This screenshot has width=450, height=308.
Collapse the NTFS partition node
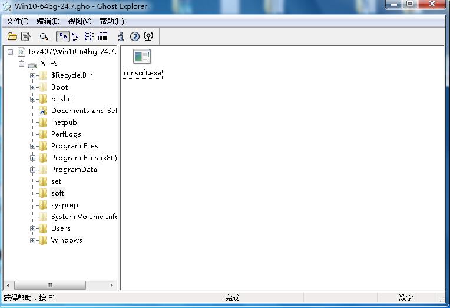pyautogui.click(x=22, y=64)
